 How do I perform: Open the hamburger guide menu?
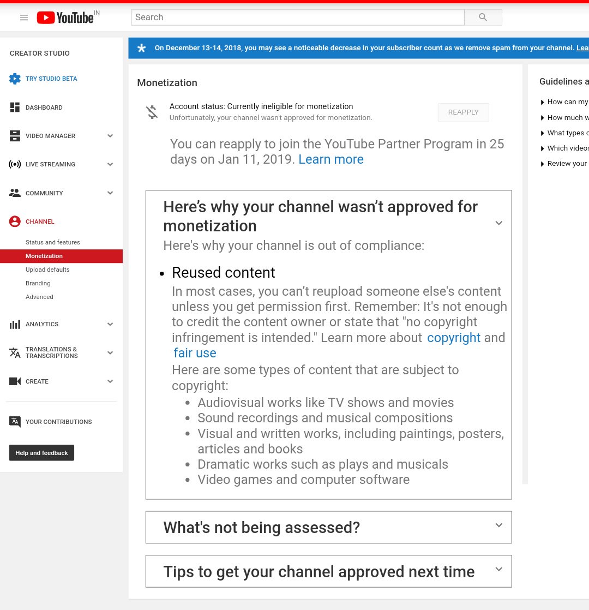pos(23,17)
